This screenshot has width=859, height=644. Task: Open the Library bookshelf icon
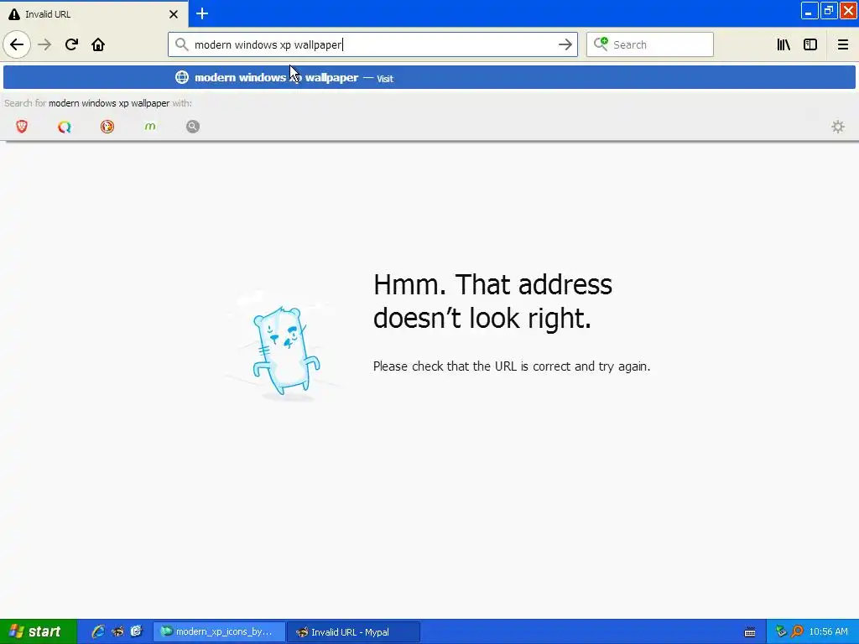(x=784, y=44)
